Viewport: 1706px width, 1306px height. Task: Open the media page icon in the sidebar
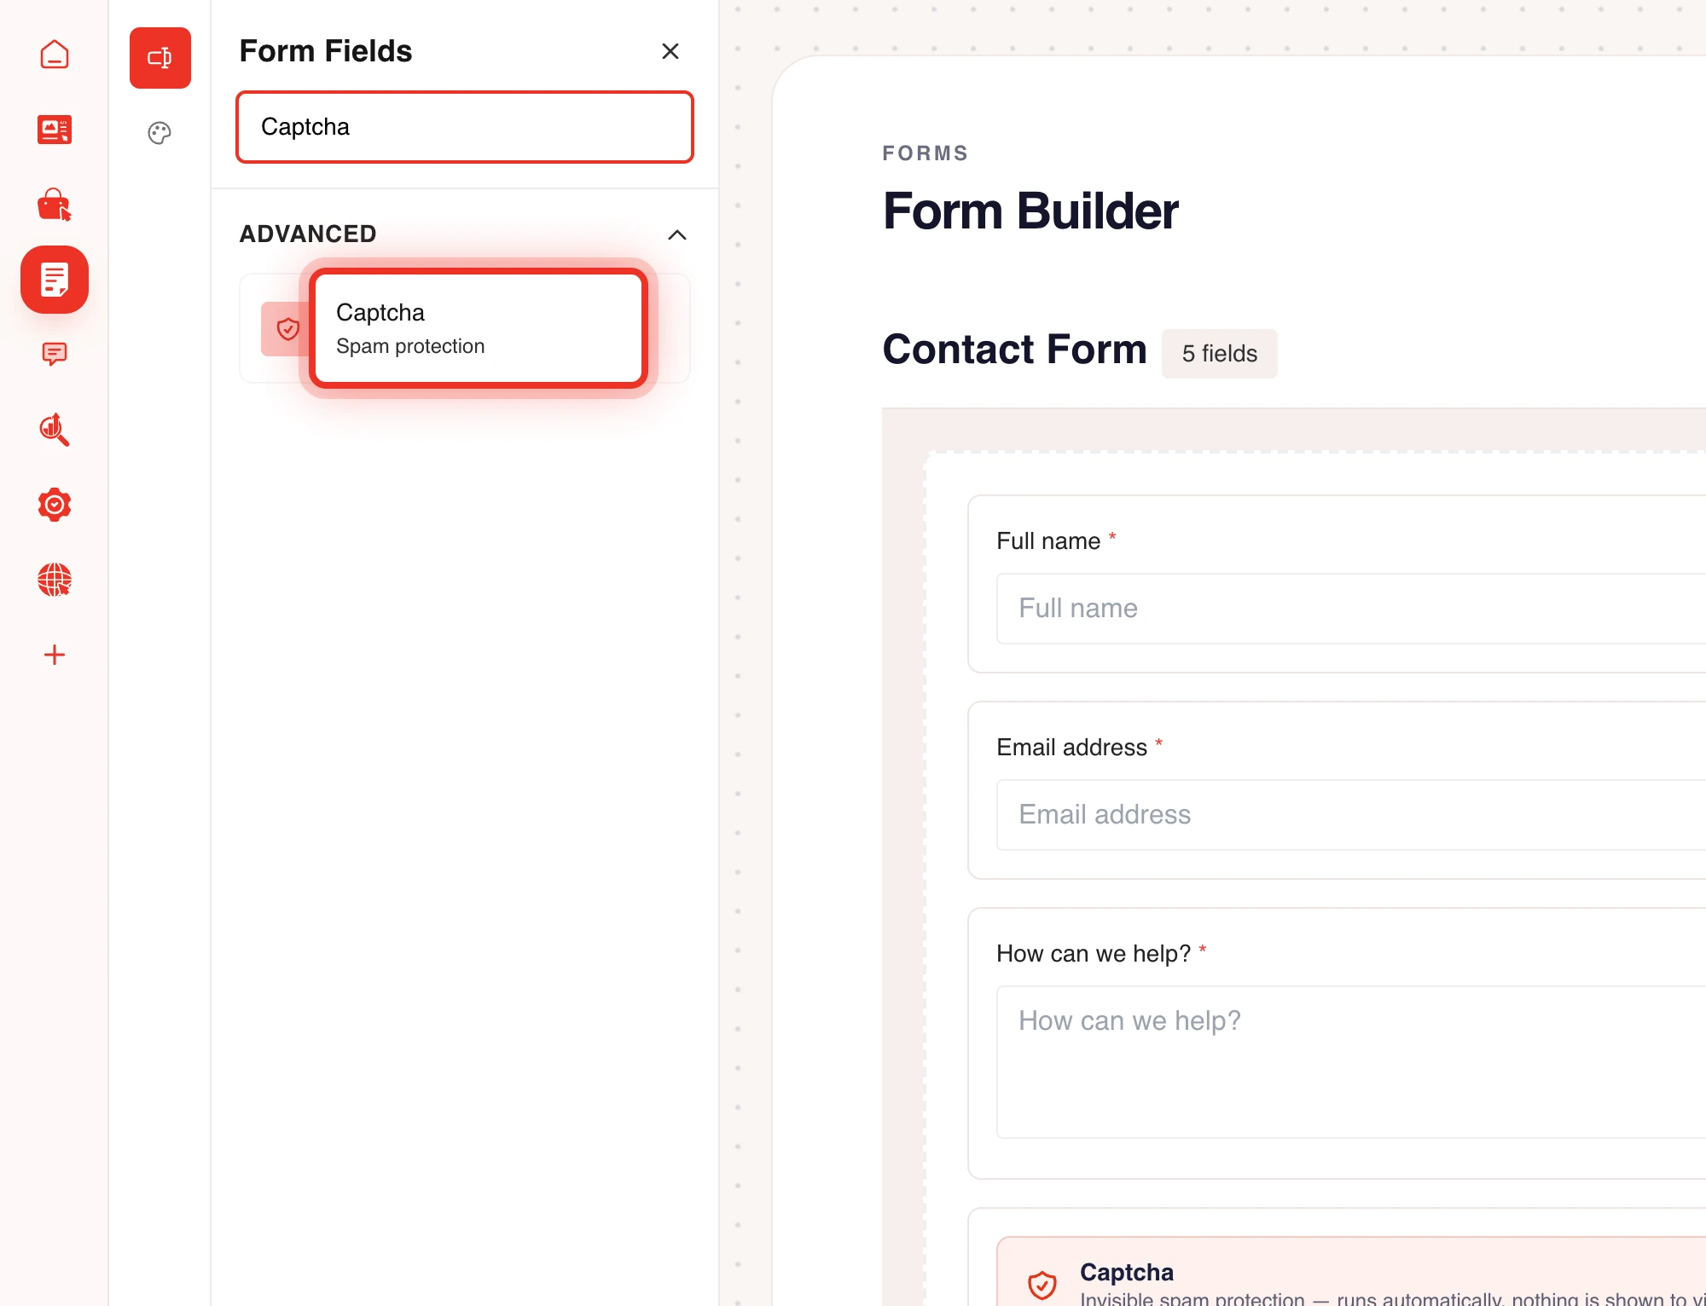55,130
